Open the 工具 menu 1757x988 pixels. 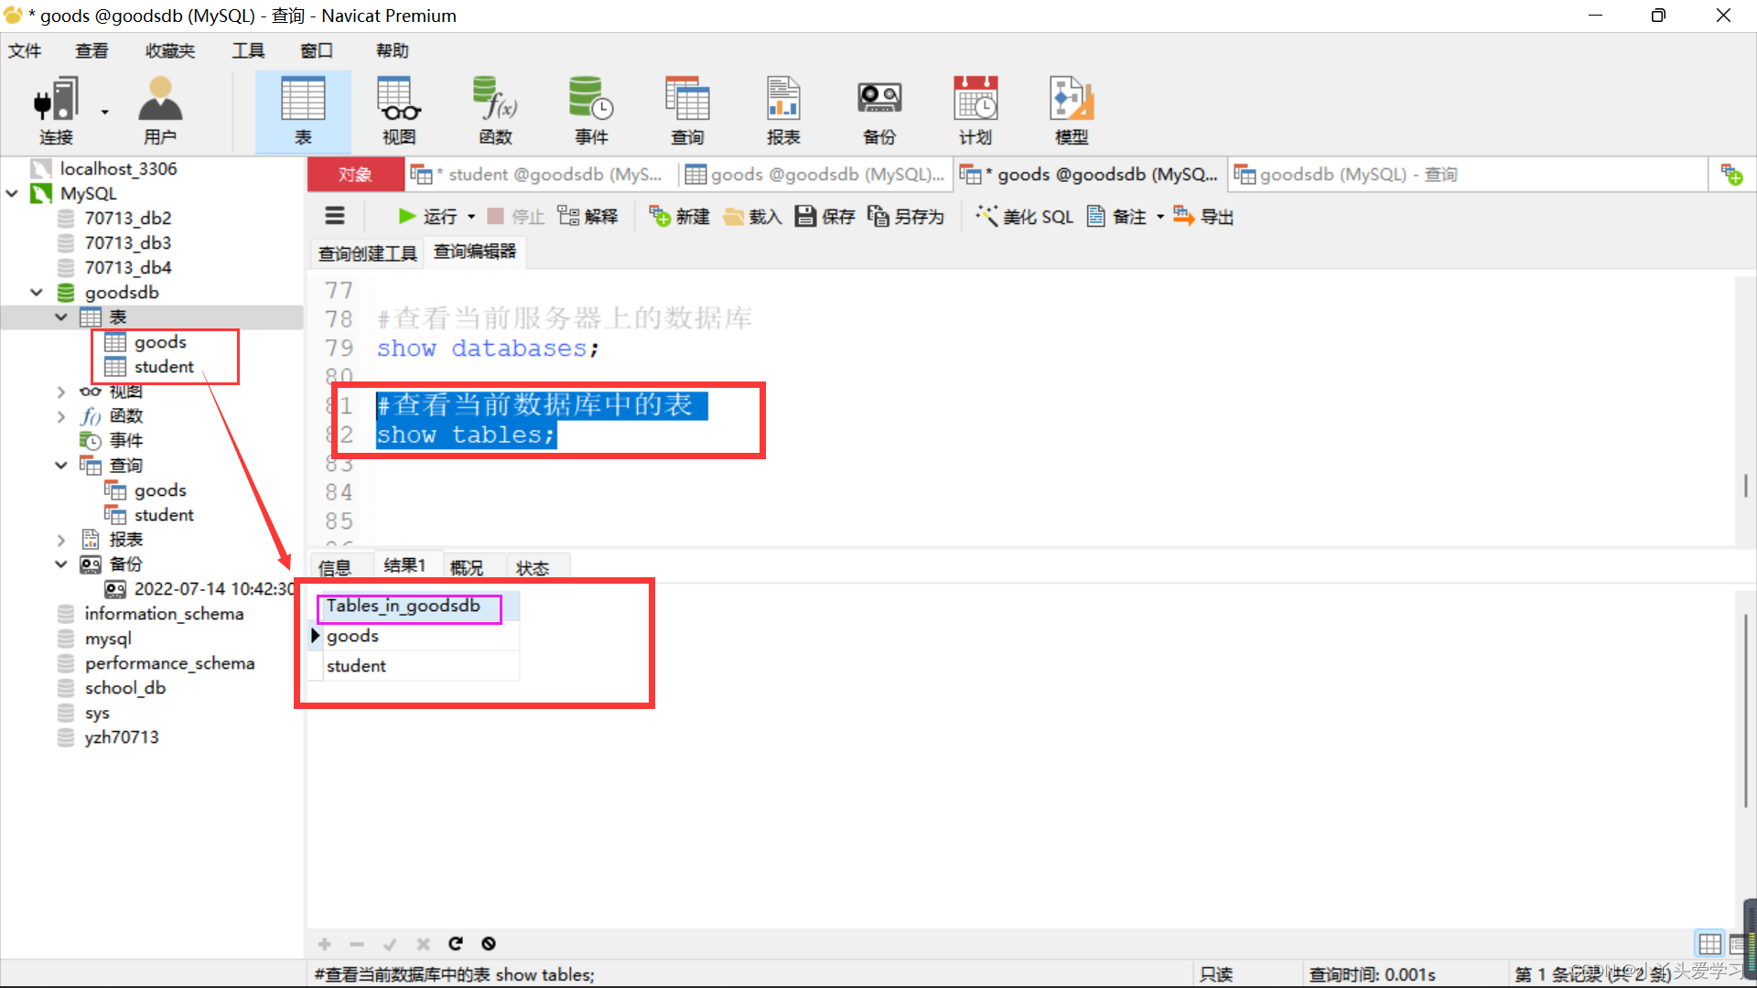(248, 50)
